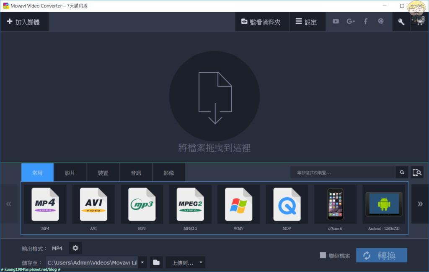Click the key activation icon

click(401, 22)
